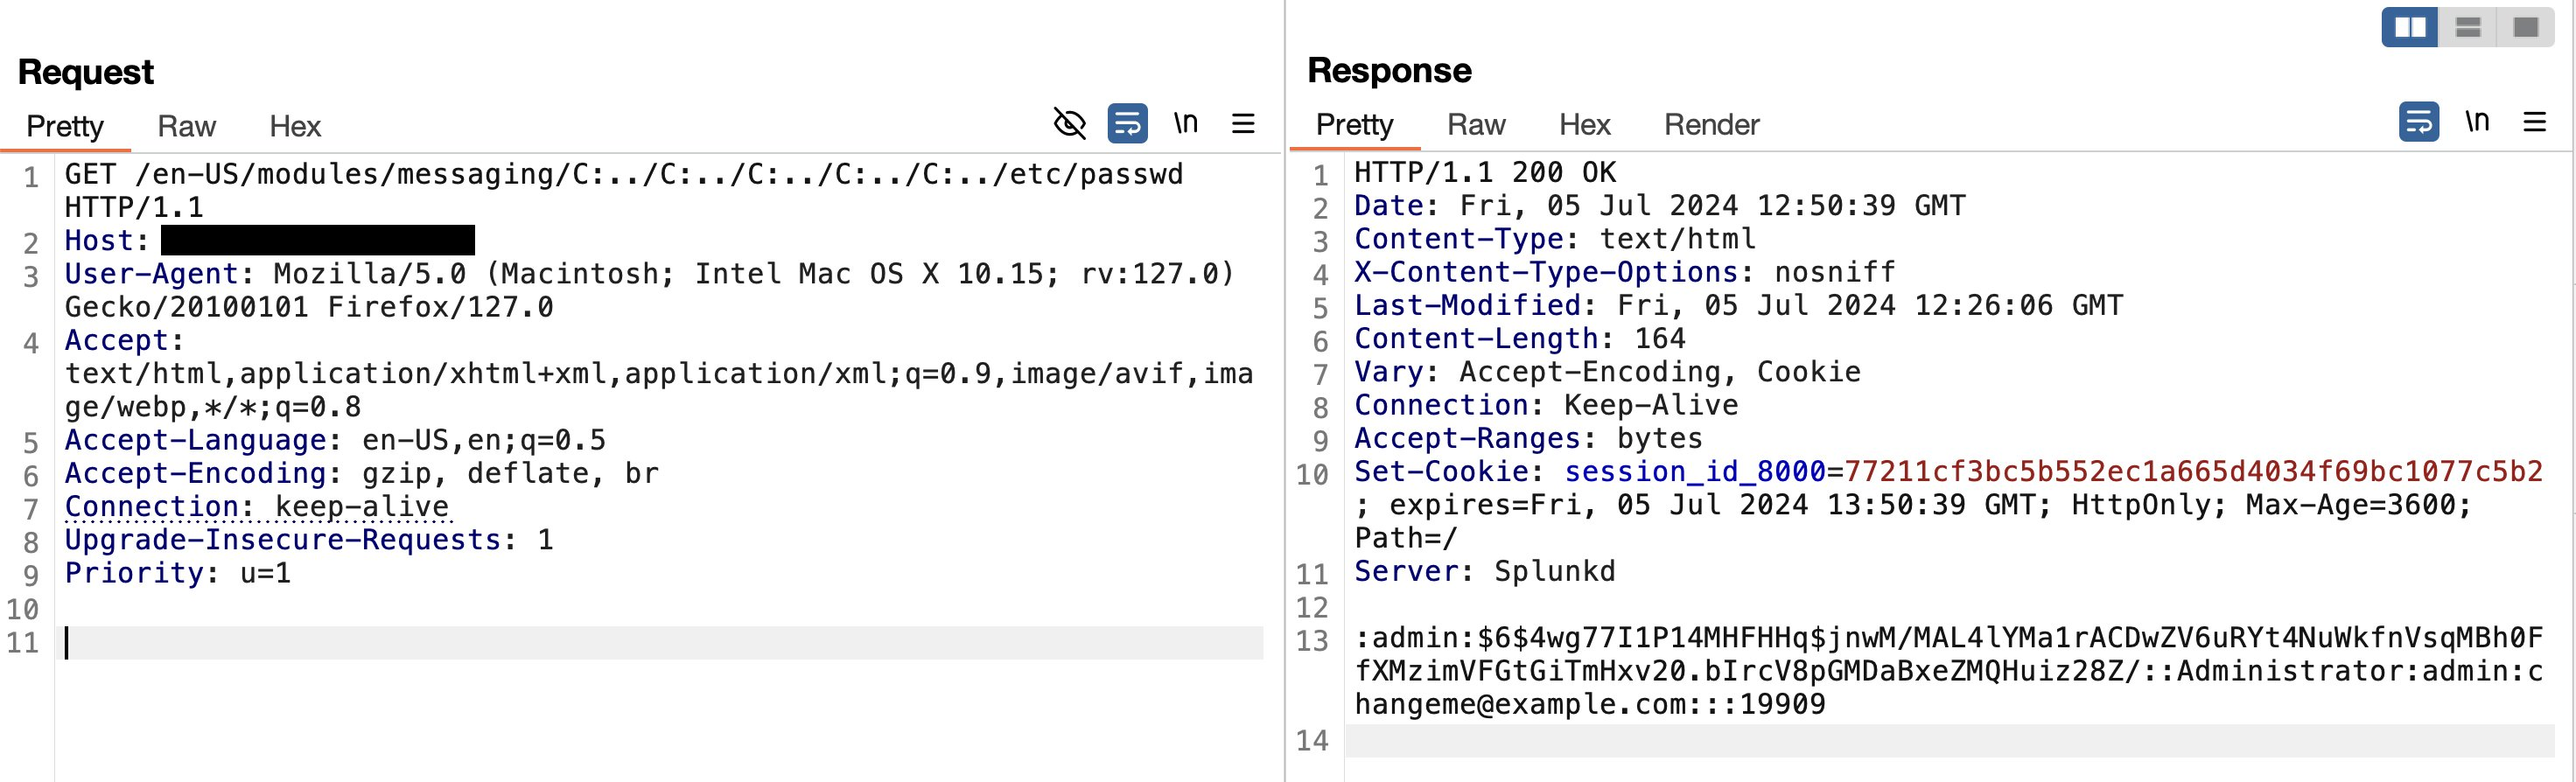Show newline characters in Request panel
Viewport: 2576px width, 782px height.
pos(1186,123)
